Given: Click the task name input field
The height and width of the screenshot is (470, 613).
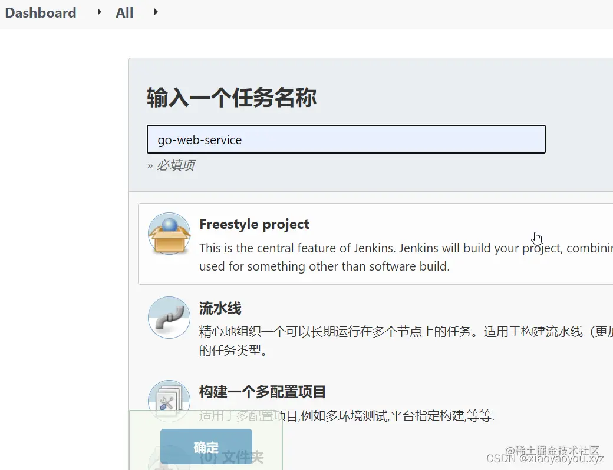Looking at the screenshot, I should point(346,139).
